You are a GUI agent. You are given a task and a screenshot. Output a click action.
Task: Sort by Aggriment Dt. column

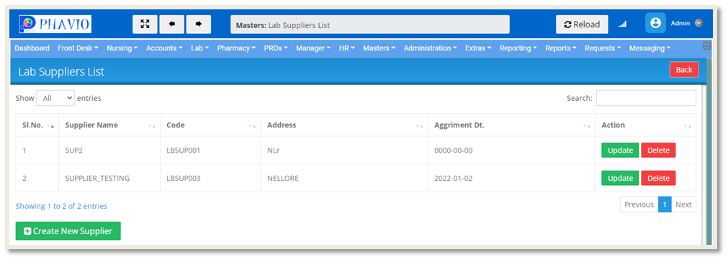(x=512, y=125)
